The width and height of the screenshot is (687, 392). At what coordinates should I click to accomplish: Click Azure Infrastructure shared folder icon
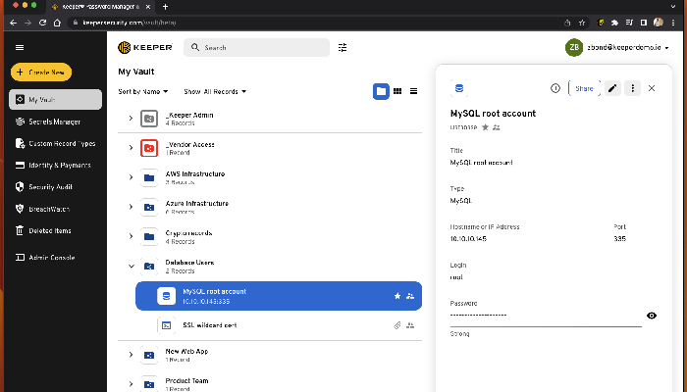click(x=149, y=207)
